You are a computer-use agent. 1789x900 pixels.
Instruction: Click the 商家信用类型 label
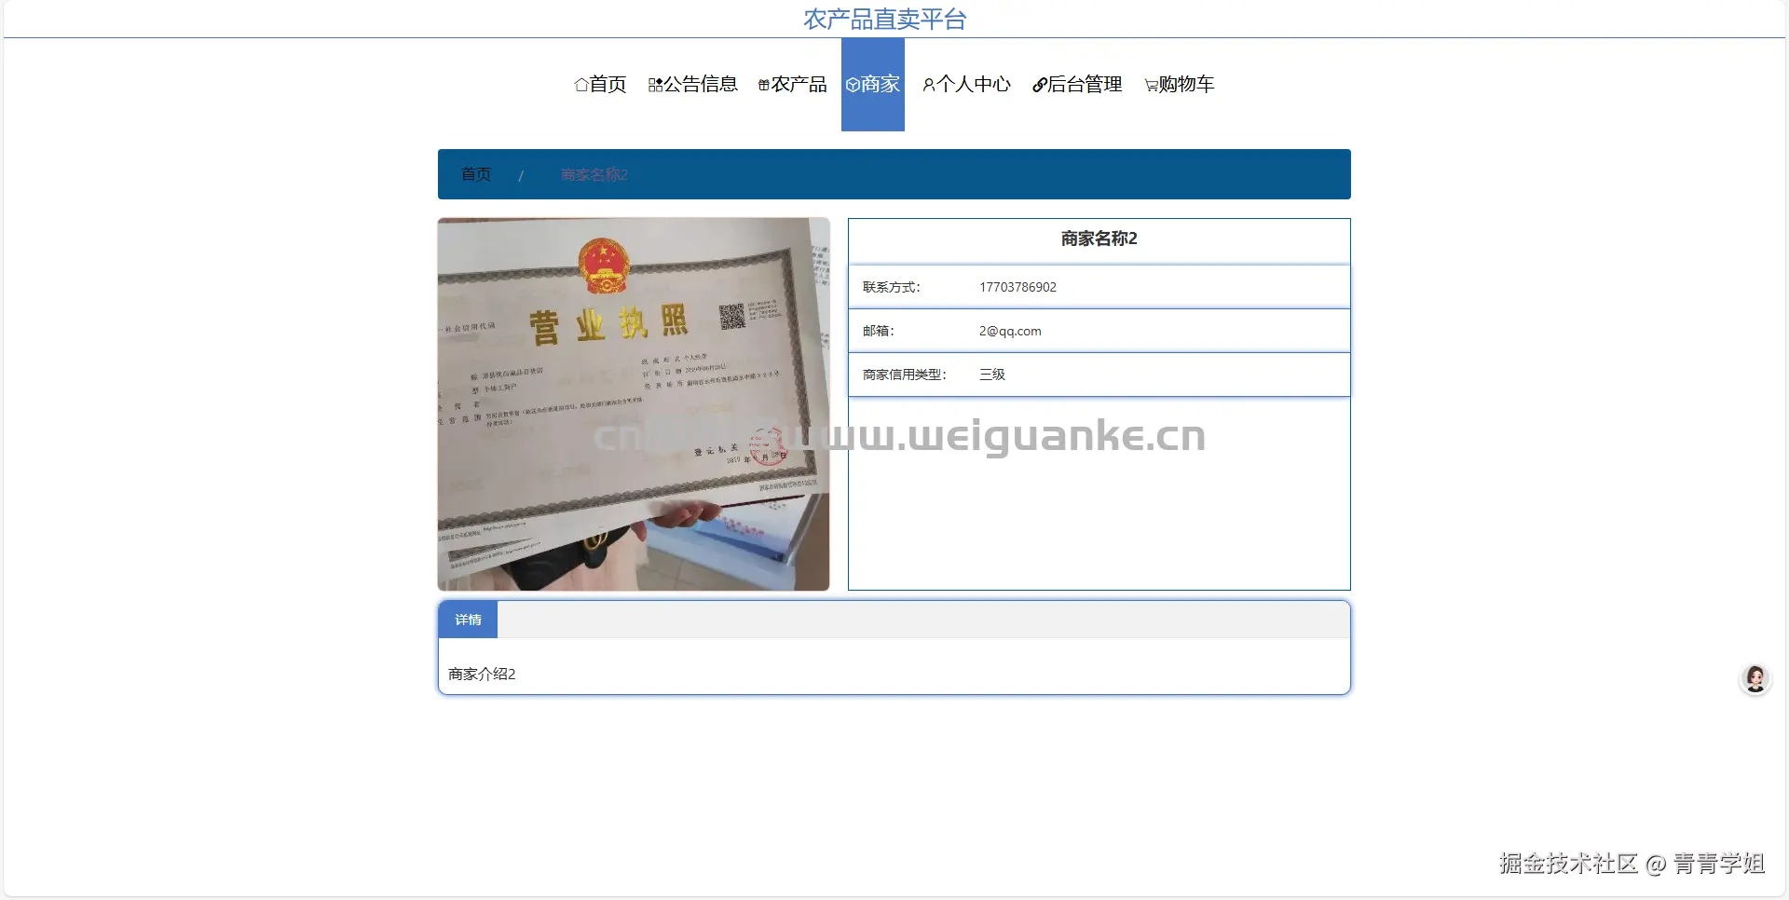(x=905, y=375)
